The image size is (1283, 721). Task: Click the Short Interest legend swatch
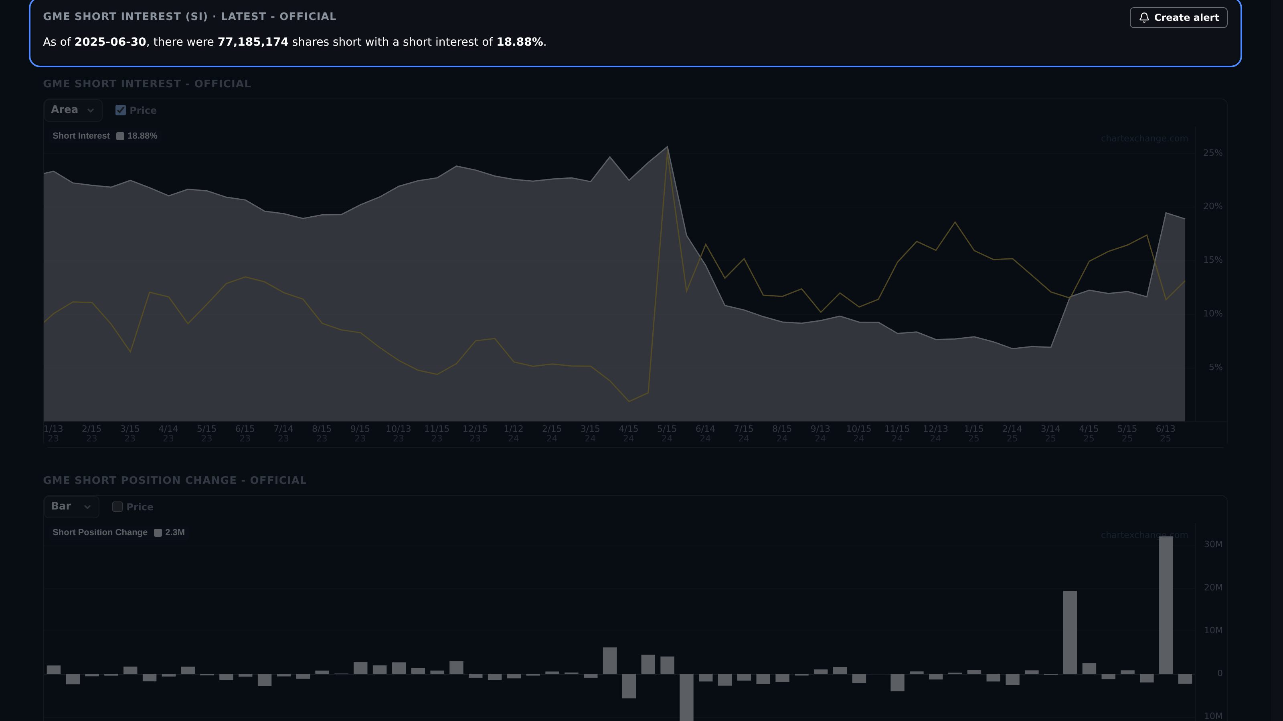[120, 136]
